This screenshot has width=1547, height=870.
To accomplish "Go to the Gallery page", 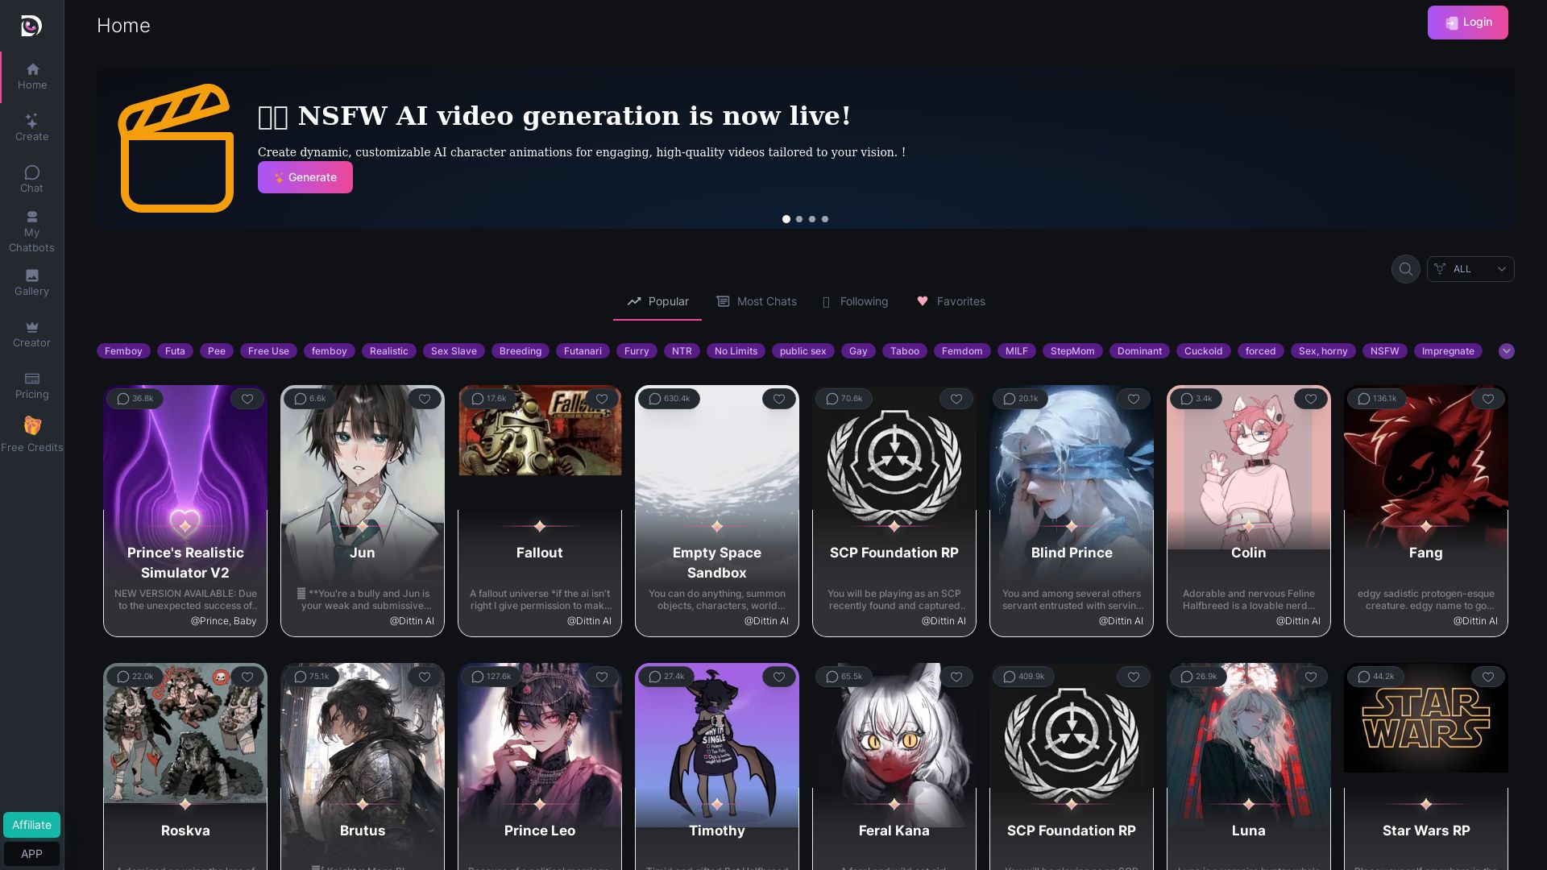I will 32,283.
